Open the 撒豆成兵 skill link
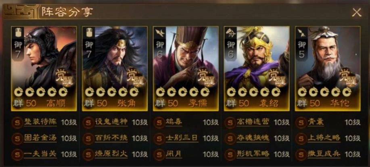Screen dimensions: 370x167 (x=324, y=154)
